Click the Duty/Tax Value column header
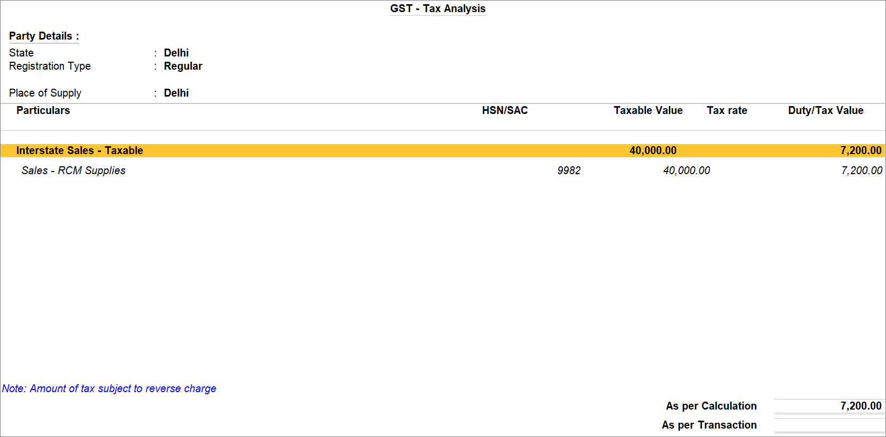The width and height of the screenshot is (886, 437). pyautogui.click(x=826, y=110)
